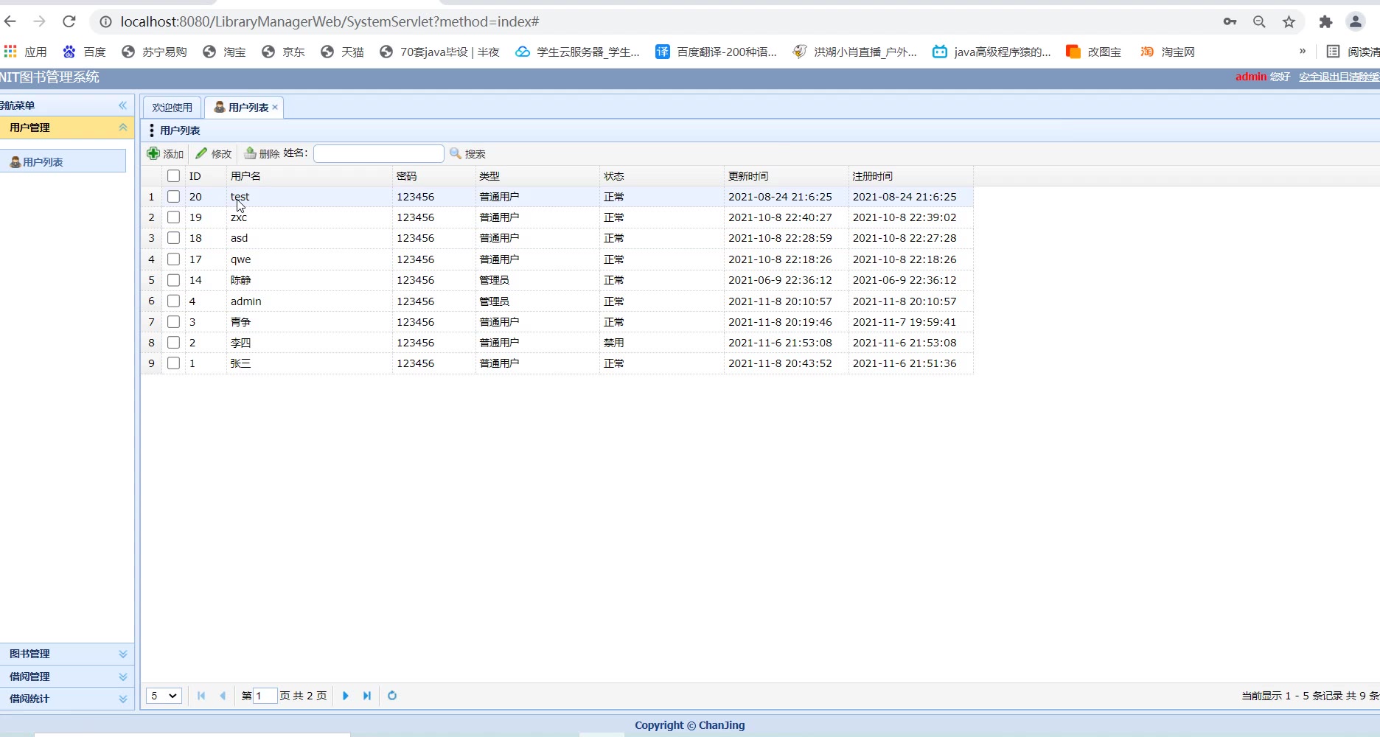
Task: Close the 用户列表 tab
Action: tap(275, 107)
